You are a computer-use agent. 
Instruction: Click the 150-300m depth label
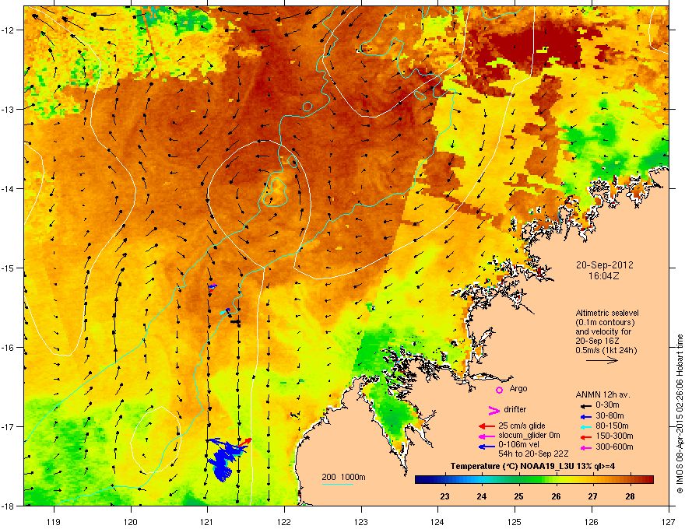coord(614,436)
